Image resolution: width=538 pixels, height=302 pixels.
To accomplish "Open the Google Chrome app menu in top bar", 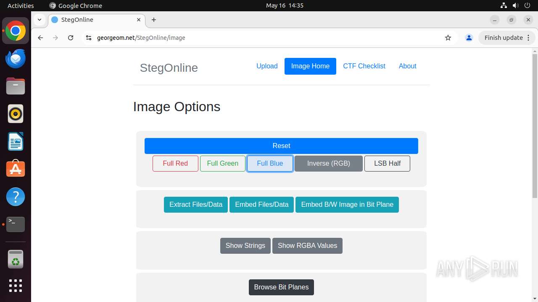I will (x=76, y=5).
